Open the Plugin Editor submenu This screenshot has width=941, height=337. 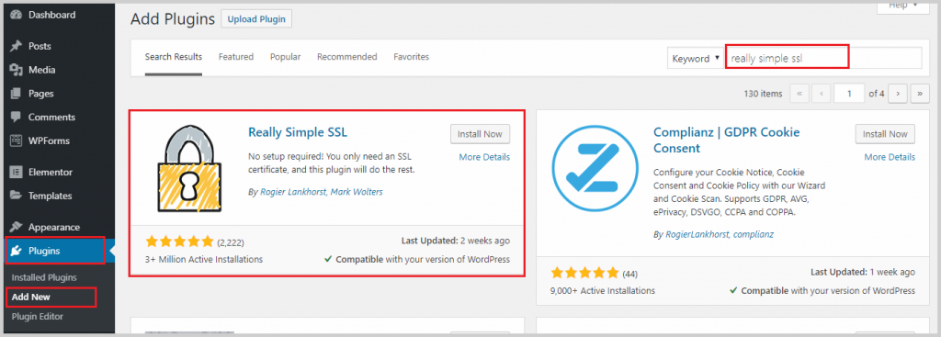point(37,316)
